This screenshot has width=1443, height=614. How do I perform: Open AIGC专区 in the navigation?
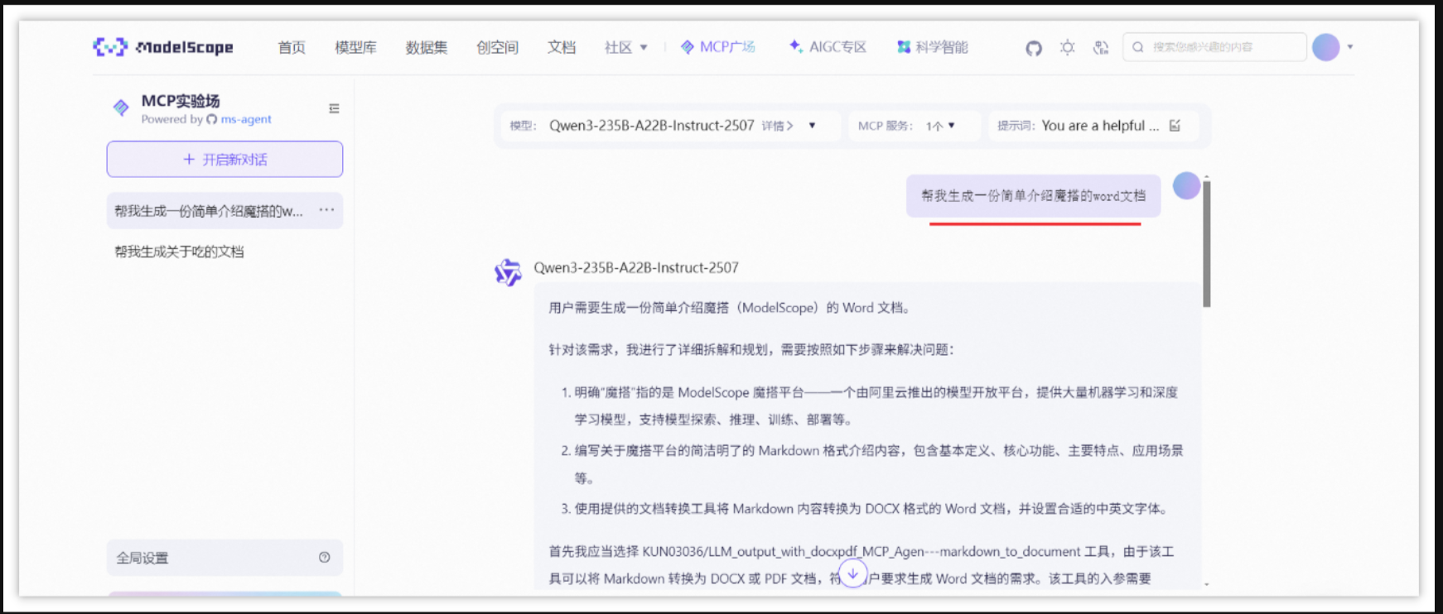click(x=828, y=47)
